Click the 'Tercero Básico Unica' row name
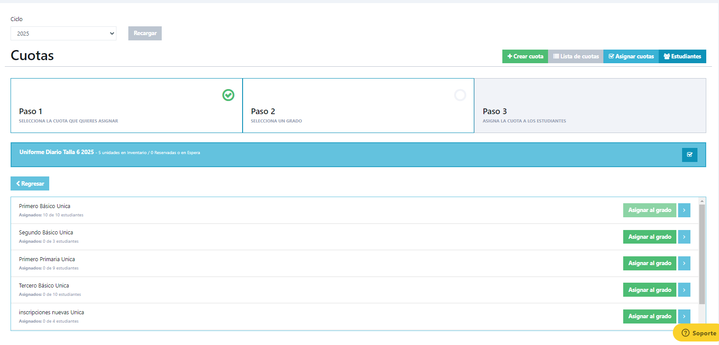 (x=44, y=286)
